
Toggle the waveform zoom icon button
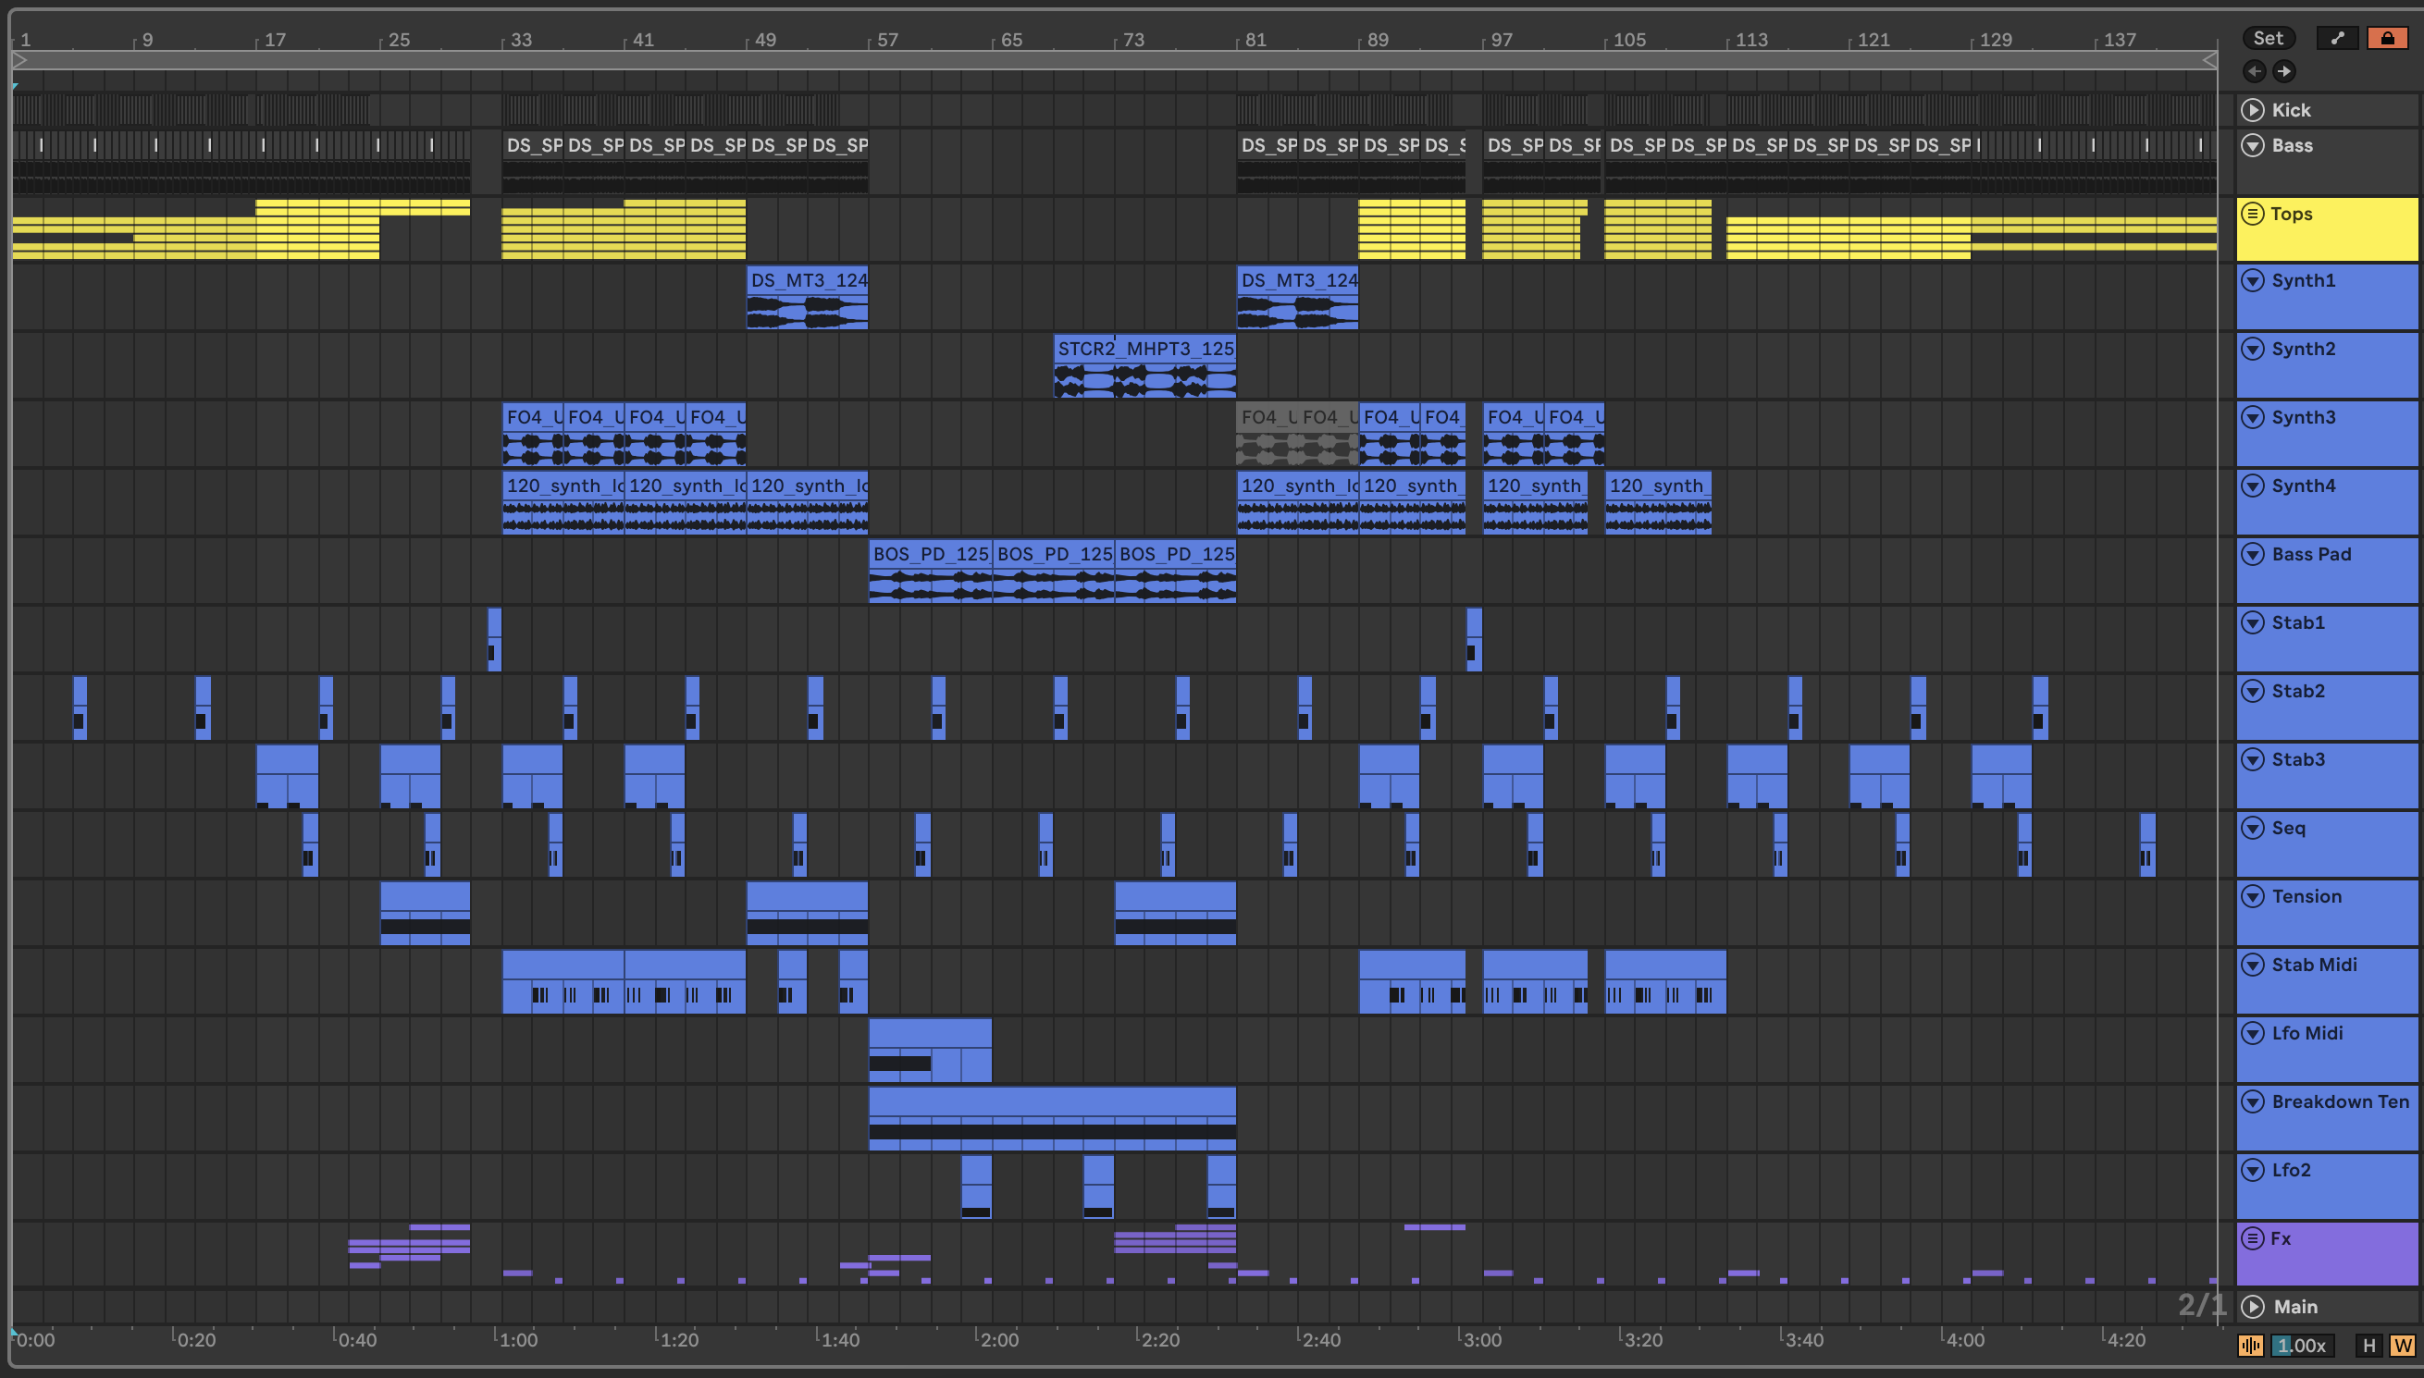2251,1346
